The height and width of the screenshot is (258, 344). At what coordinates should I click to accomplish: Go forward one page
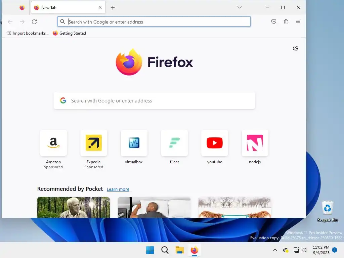(x=22, y=22)
